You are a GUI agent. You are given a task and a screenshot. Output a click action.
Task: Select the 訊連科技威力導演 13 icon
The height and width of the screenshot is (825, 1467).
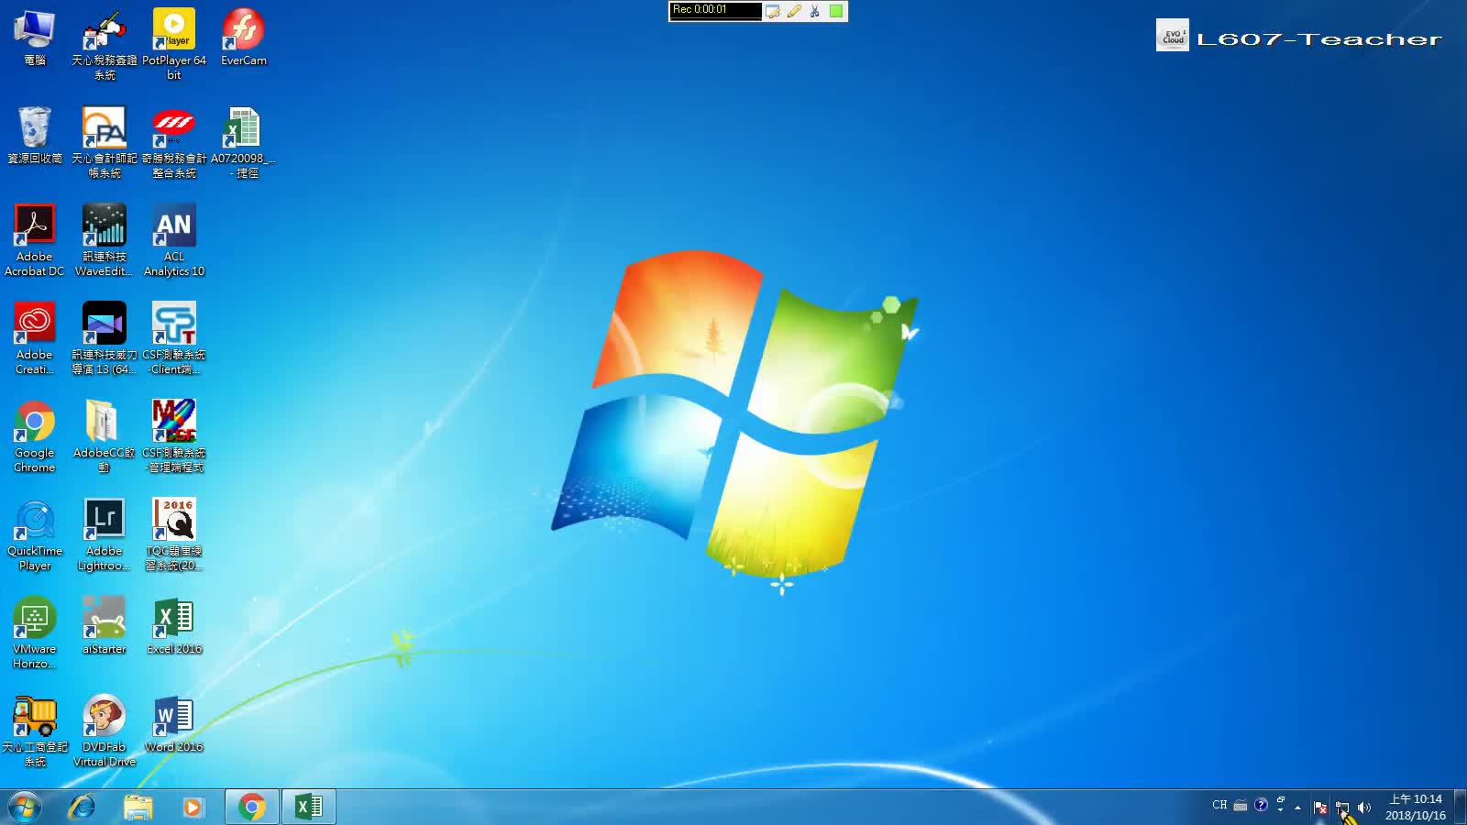pos(105,339)
